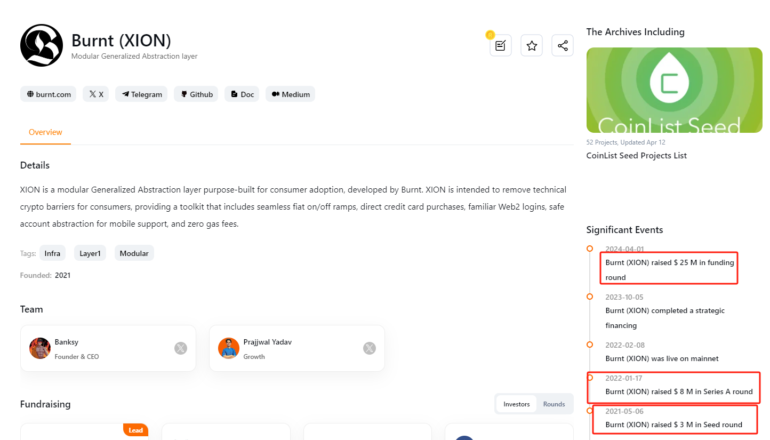Open the burnt.com website link
This screenshot has width=770, height=440.
[x=49, y=94]
